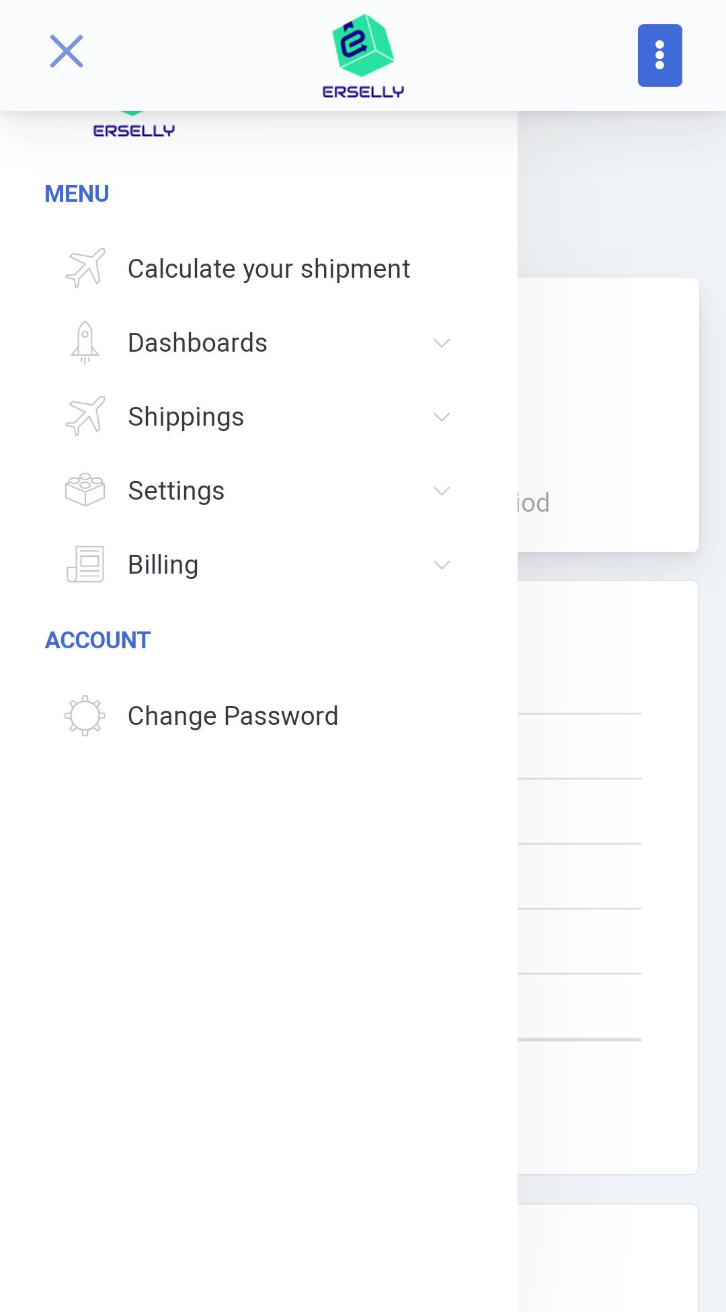This screenshot has height=1312, width=726.
Task: Click the gear icon beside Change Password
Action: (85, 716)
